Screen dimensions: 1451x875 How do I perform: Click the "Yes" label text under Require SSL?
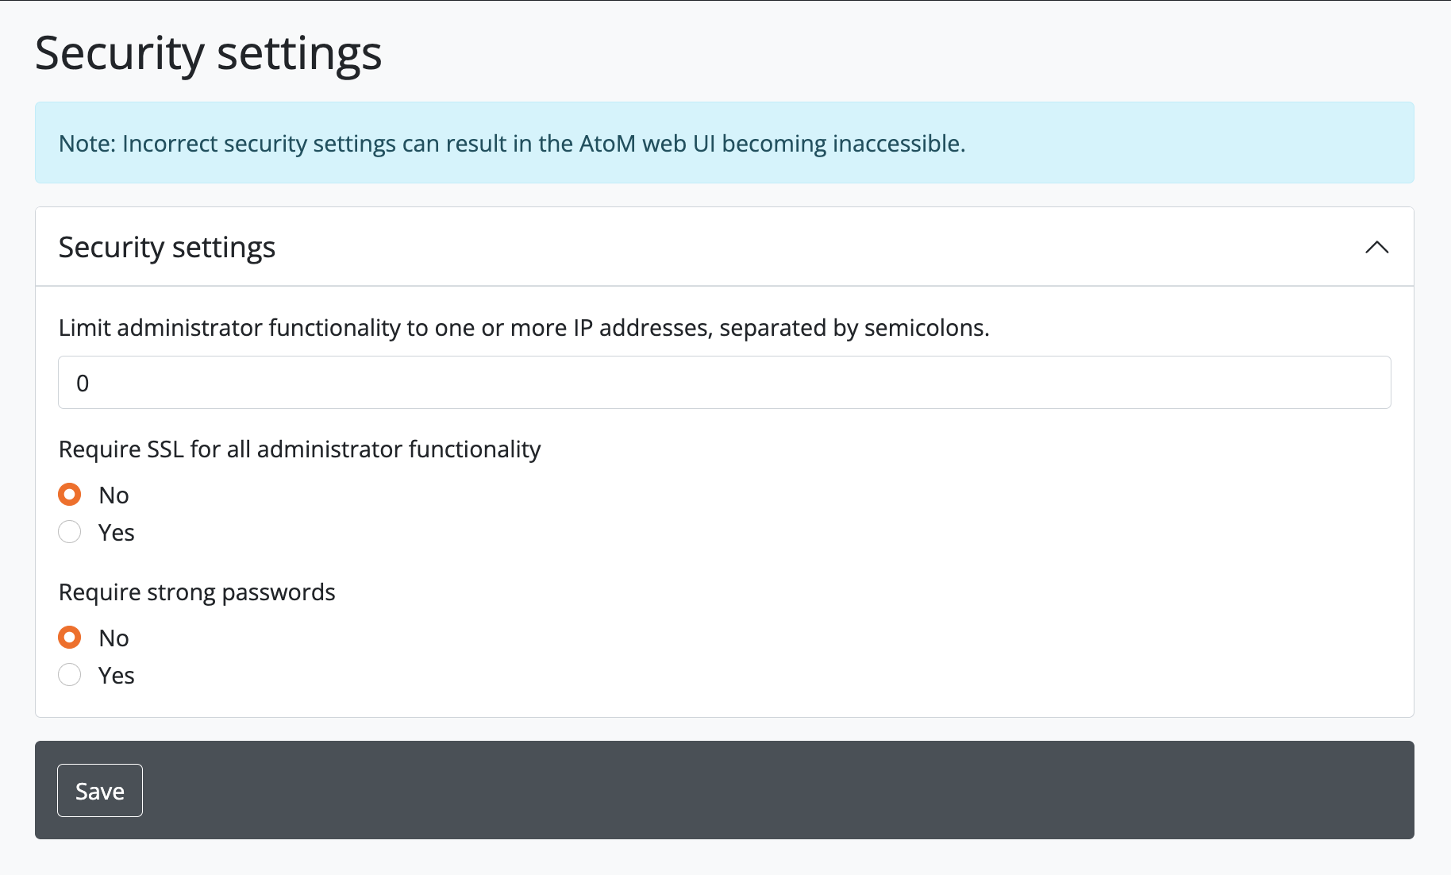(116, 533)
